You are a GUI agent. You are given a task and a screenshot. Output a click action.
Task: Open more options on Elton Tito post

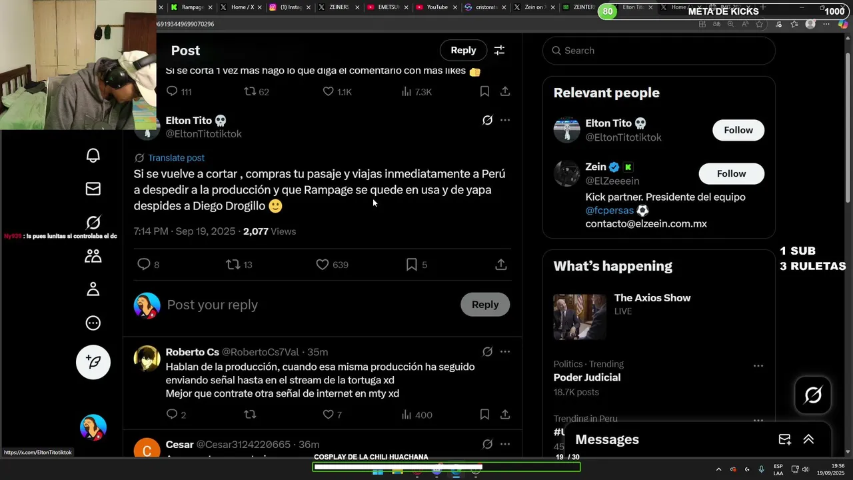(505, 120)
